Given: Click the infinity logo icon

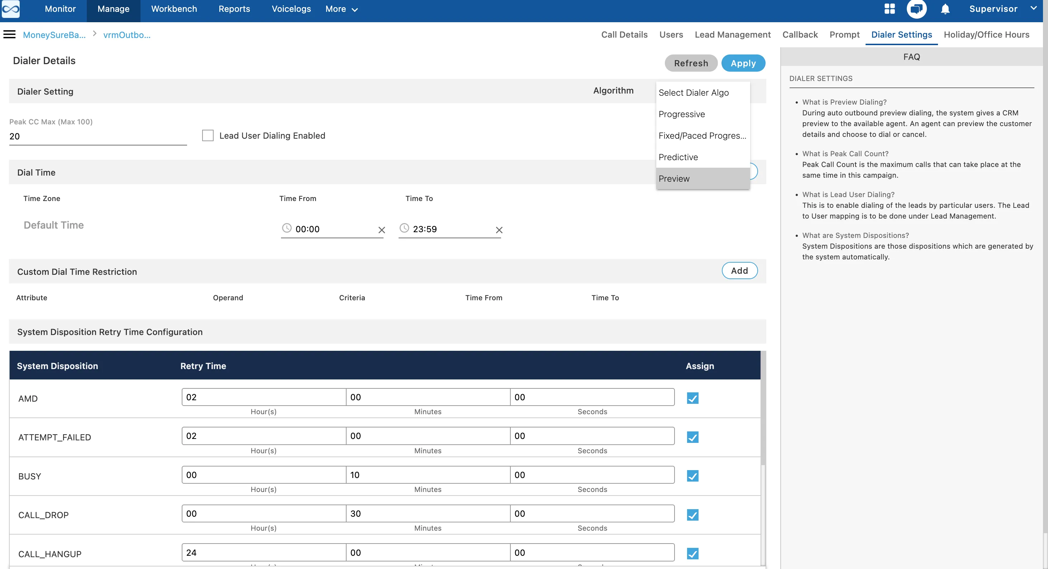Looking at the screenshot, I should (x=11, y=9).
